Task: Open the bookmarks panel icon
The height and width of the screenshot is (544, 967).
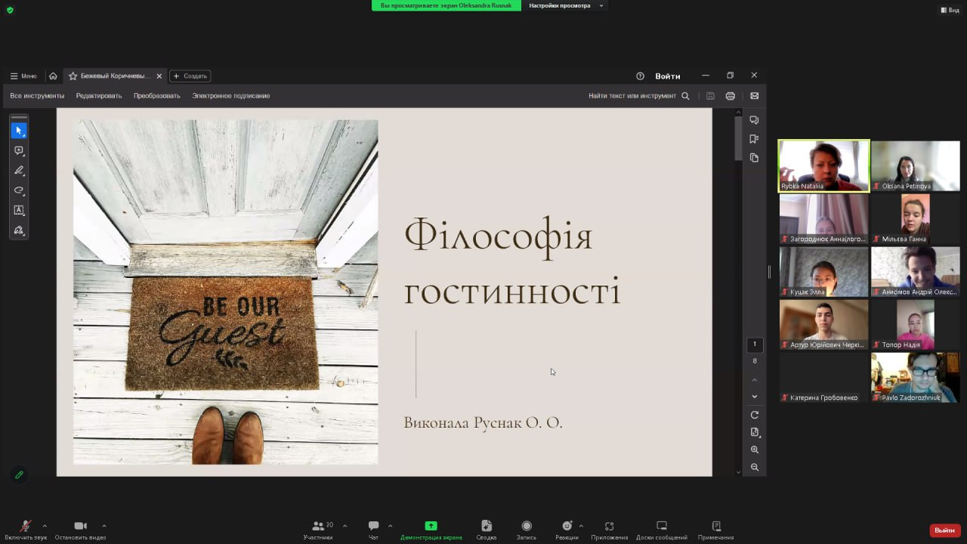Action: click(754, 139)
